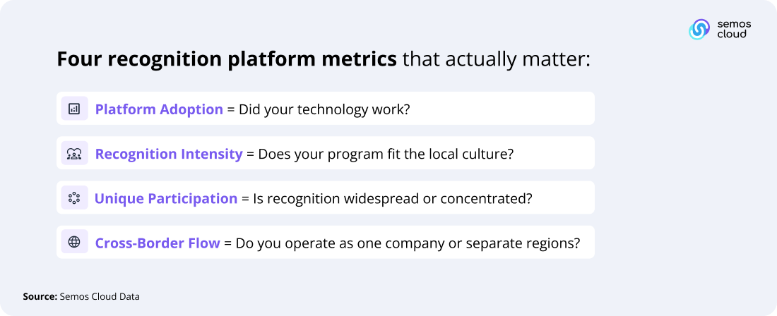The width and height of the screenshot is (777, 316).
Task: Click the bold "Four recognition platform metrics" heading
Action: pos(227,59)
